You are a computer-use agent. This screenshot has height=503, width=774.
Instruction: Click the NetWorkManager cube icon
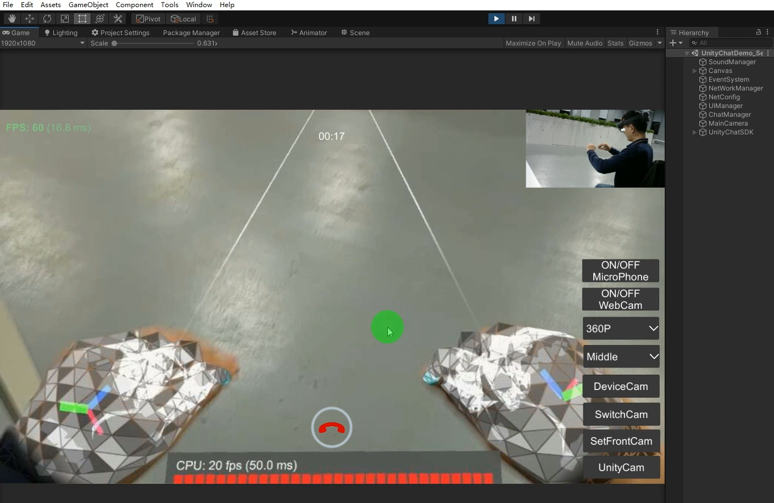click(703, 88)
